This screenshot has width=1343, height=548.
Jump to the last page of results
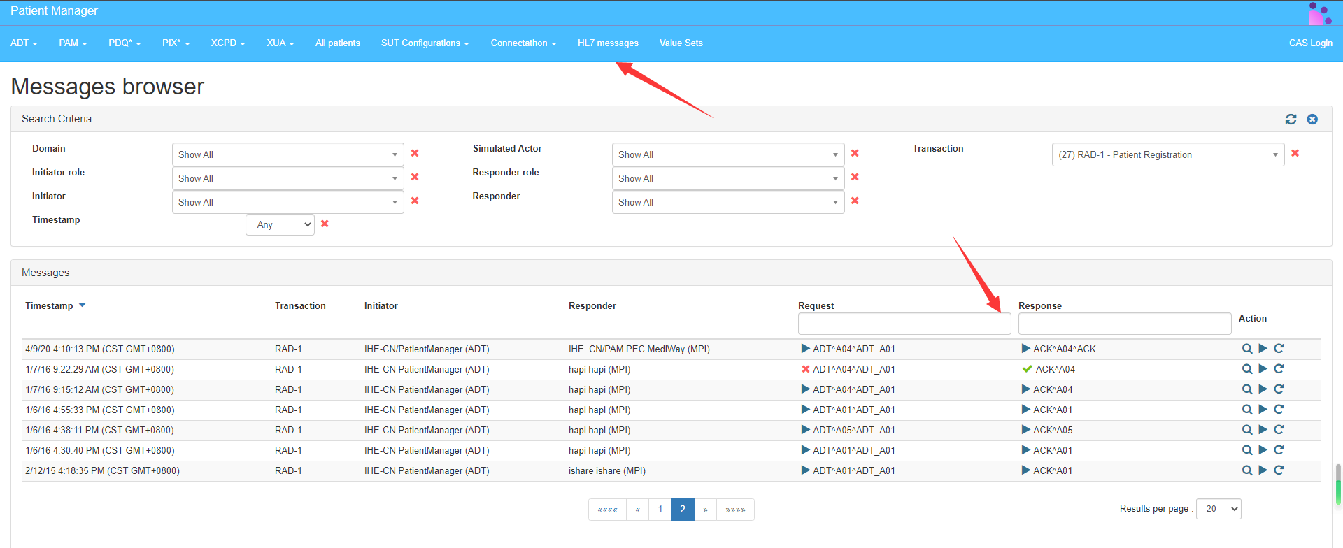click(735, 510)
